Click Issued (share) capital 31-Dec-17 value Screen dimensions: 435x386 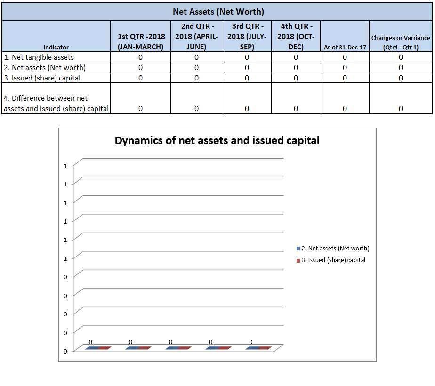pos(345,78)
